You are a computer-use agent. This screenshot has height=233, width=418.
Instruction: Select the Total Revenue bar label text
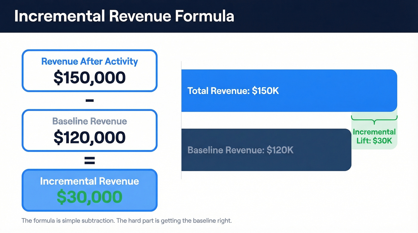coord(233,91)
